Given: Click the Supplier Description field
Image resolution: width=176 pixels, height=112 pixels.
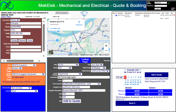Looking at the screenshot, I should click(84, 91).
